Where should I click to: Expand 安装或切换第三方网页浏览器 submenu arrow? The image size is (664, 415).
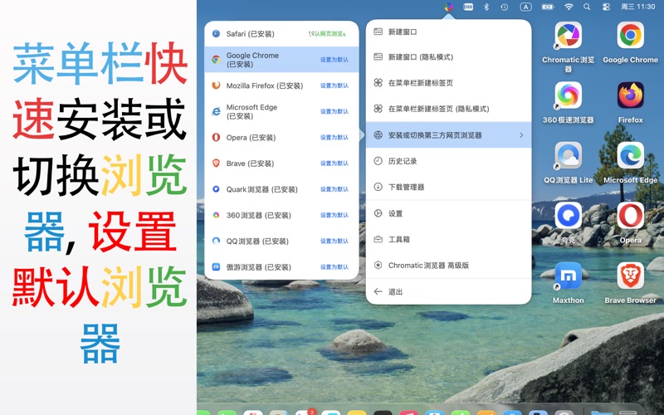(x=521, y=135)
